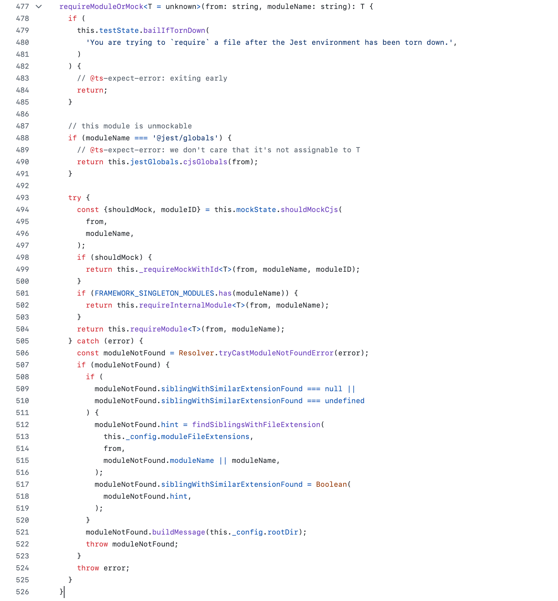Click the '@jest/globals' string literal

pos(185,138)
